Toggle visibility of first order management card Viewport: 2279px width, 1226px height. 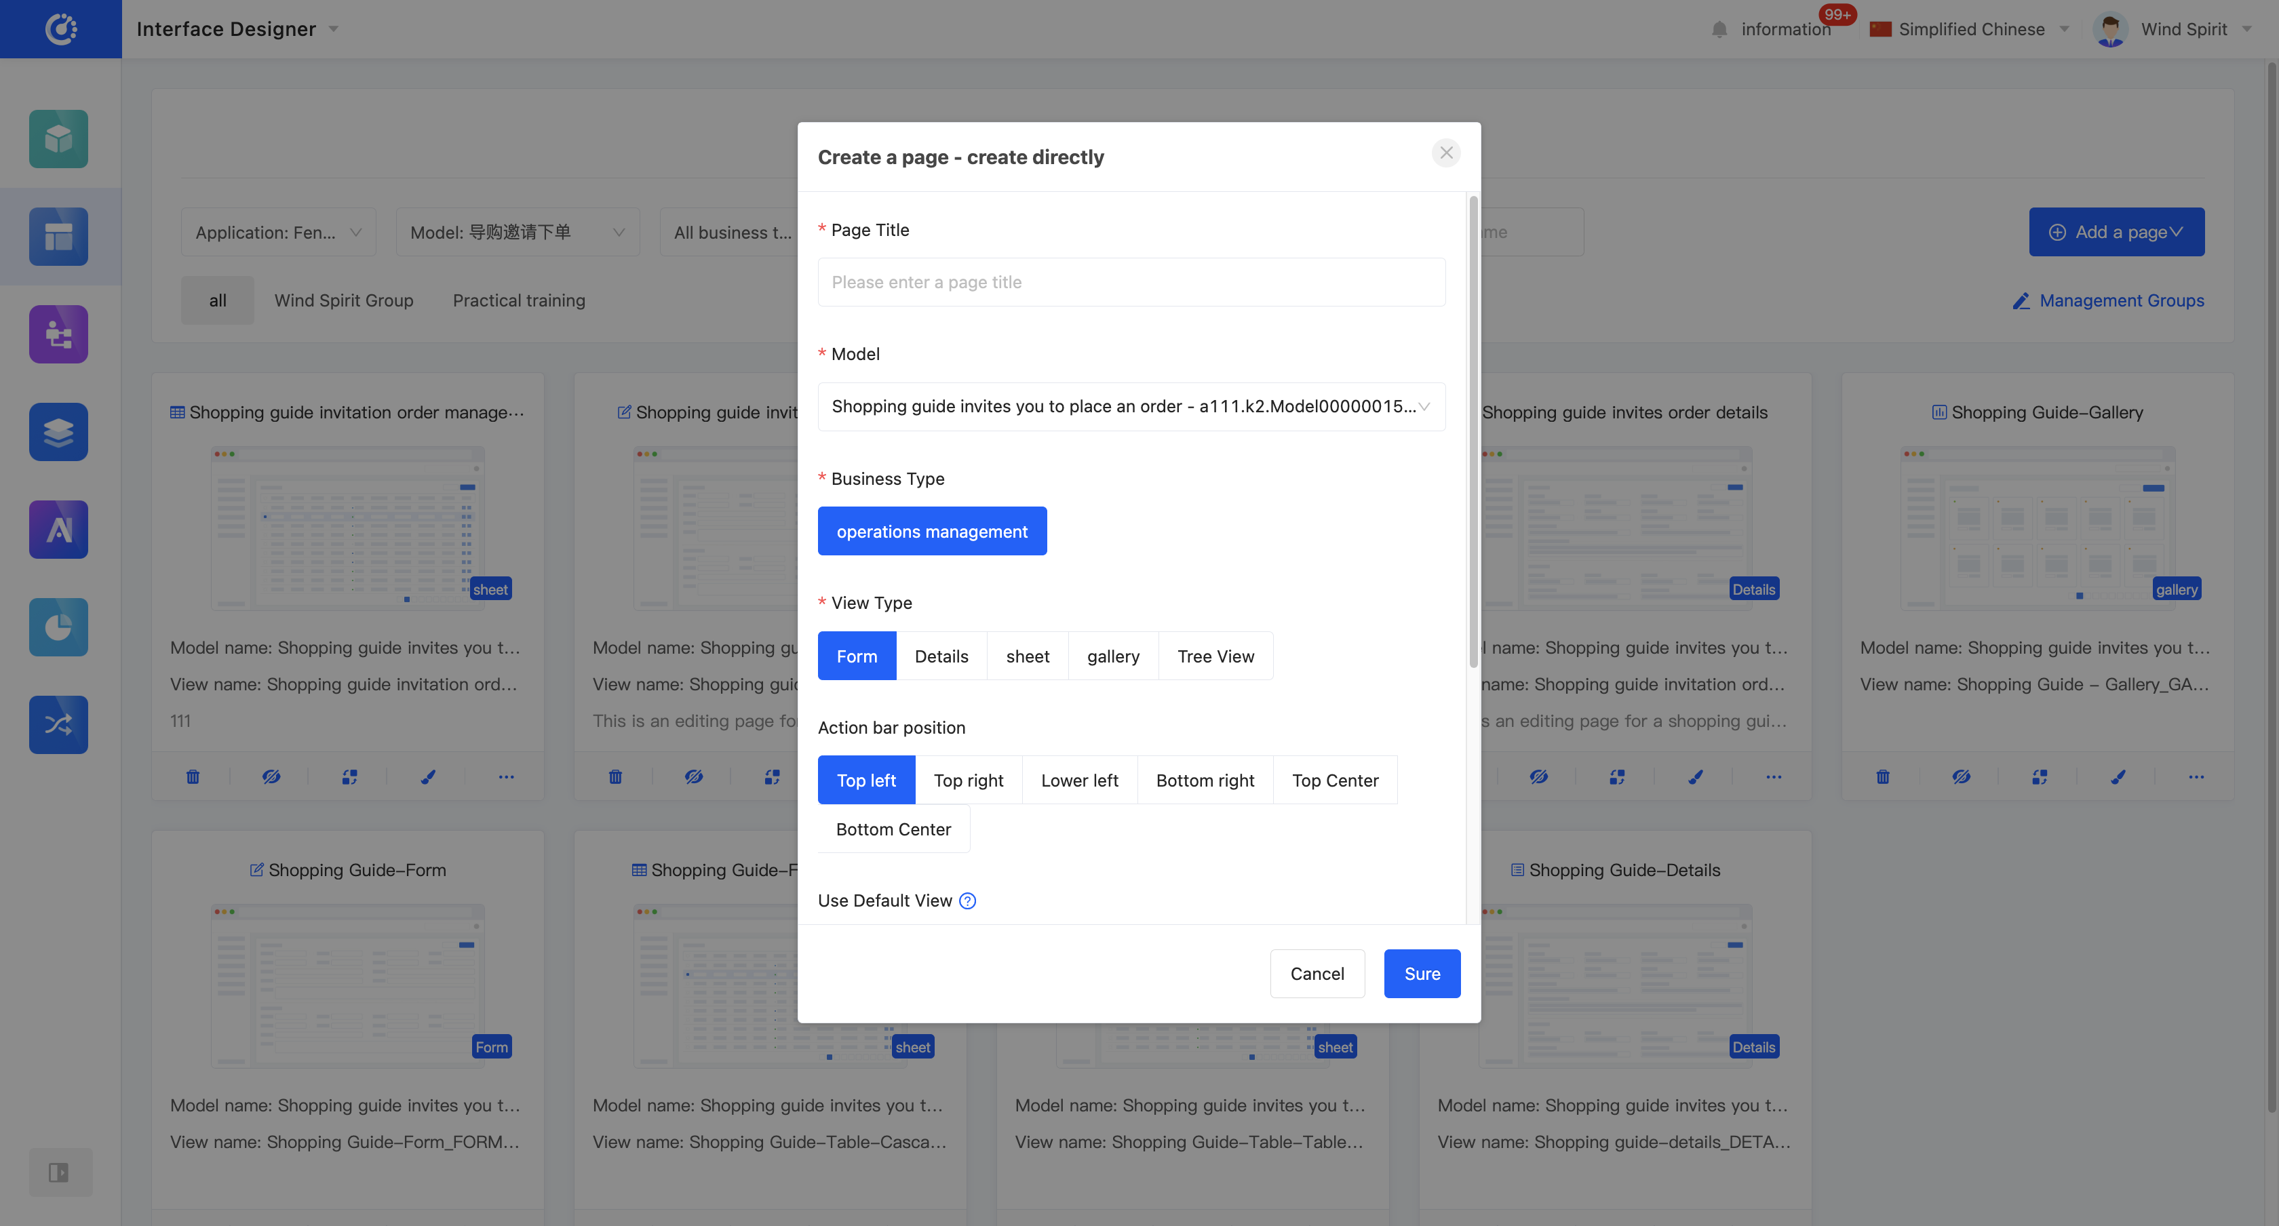coord(271,776)
